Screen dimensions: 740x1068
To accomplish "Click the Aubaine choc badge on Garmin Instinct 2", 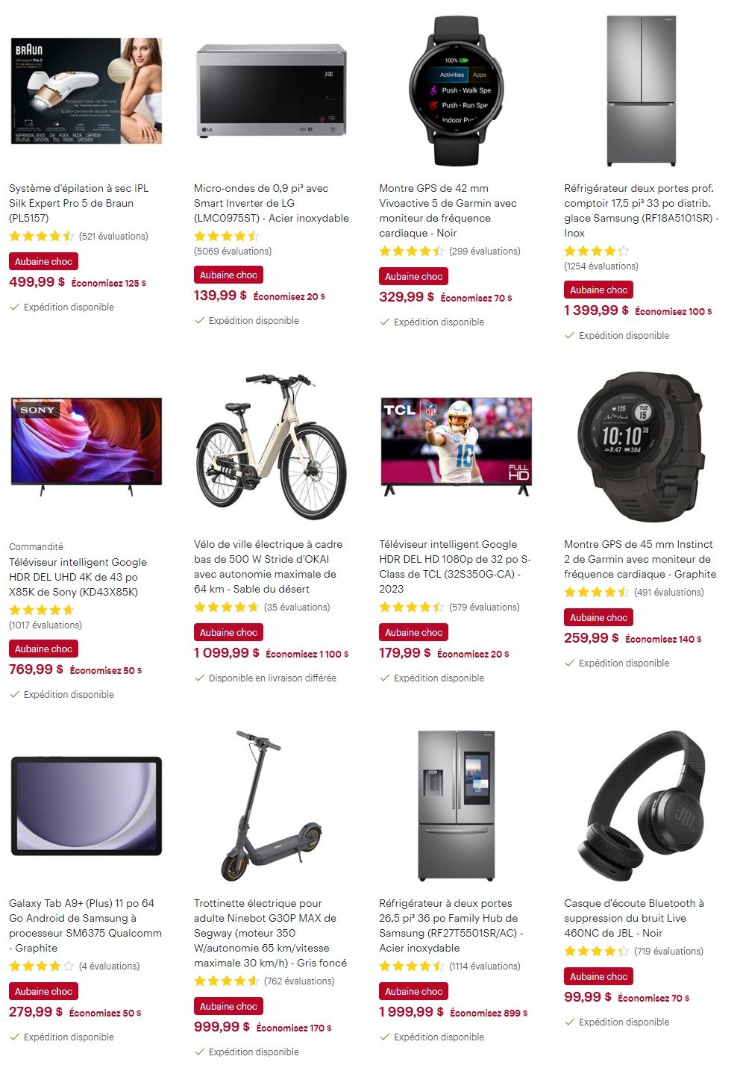I will point(598,617).
